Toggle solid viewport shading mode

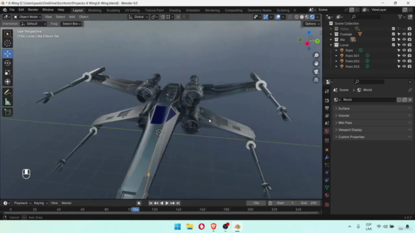coord(302,17)
